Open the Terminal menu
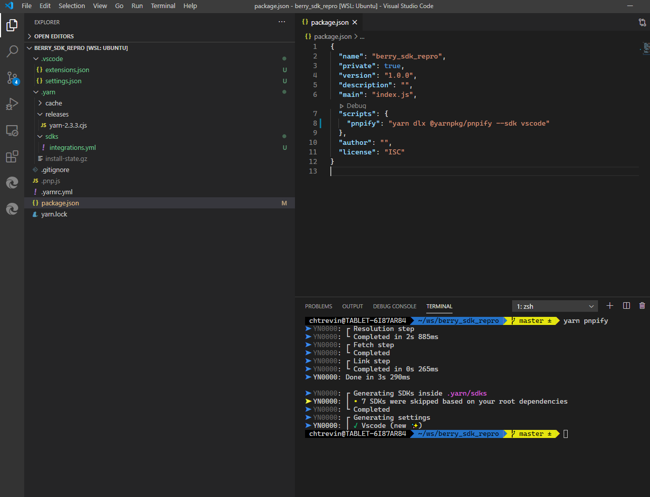The image size is (650, 497). tap(163, 6)
